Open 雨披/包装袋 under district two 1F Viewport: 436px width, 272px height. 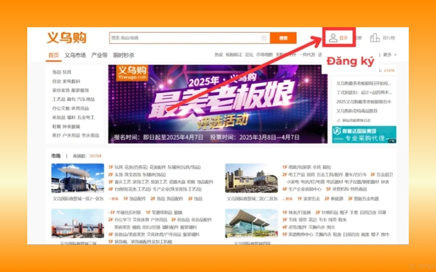pos(300,167)
